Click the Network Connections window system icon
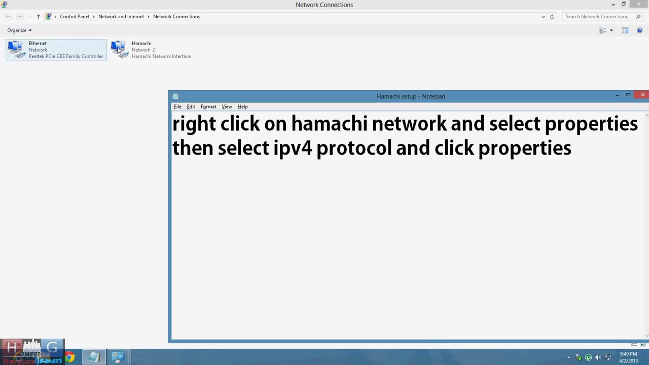This screenshot has width=649, height=365. tap(5, 5)
